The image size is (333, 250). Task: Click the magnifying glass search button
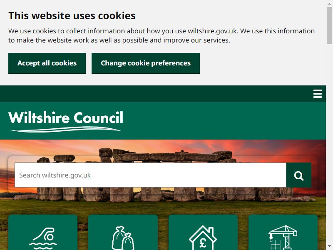click(298, 175)
